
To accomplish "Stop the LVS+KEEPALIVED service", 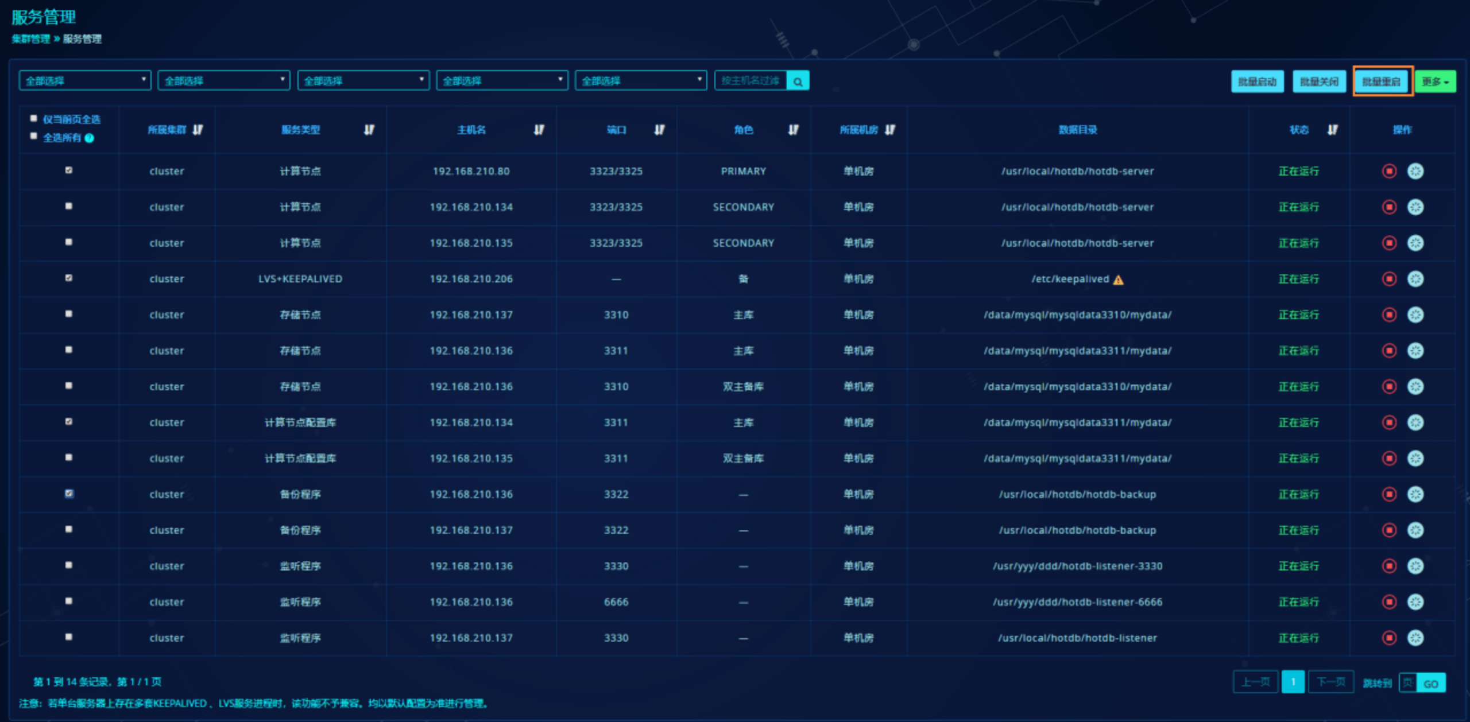I will click(1388, 279).
